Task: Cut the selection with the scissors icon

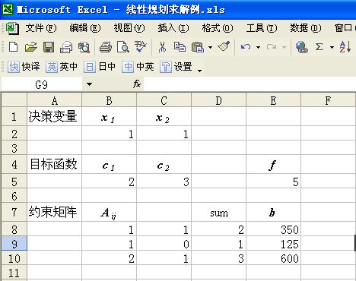Action: (162, 47)
